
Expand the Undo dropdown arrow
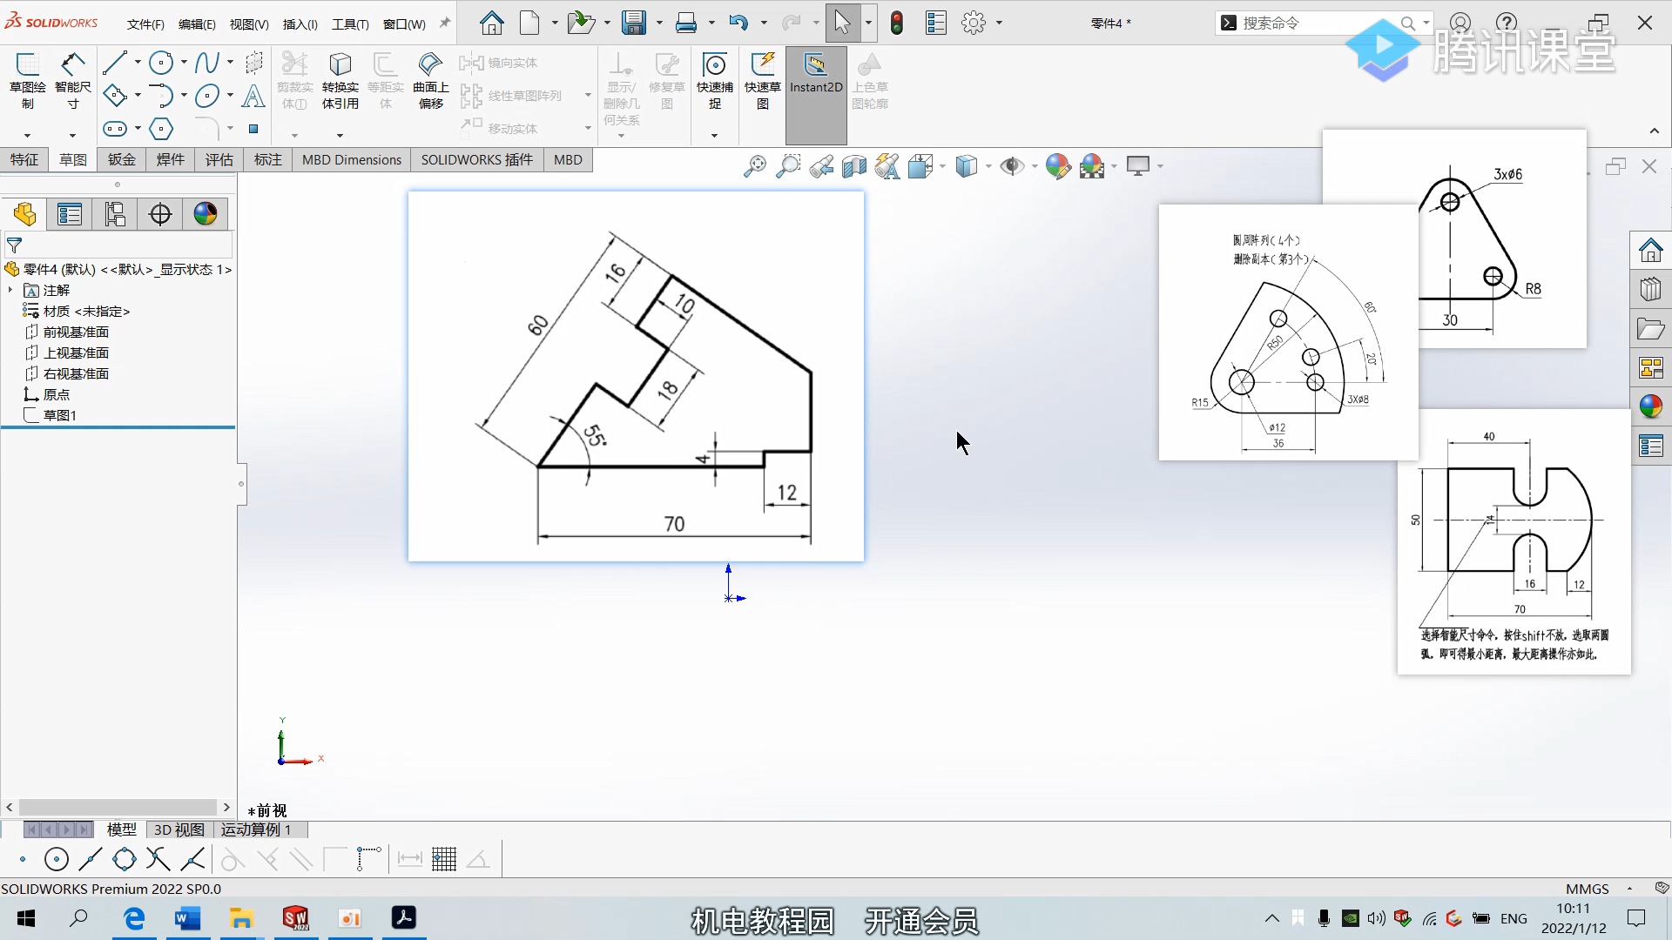764,23
